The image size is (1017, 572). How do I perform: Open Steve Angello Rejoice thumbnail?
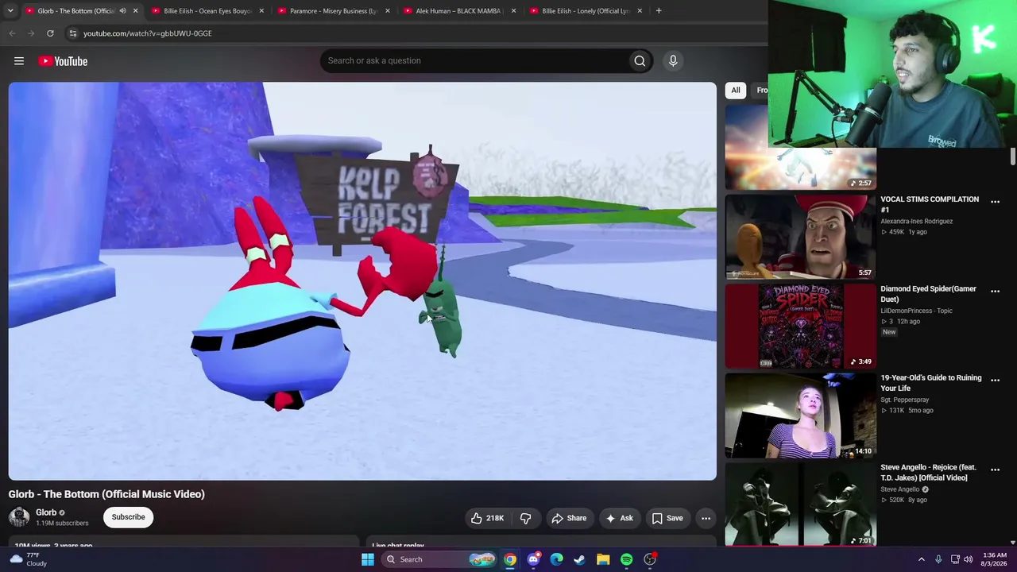coord(801,505)
